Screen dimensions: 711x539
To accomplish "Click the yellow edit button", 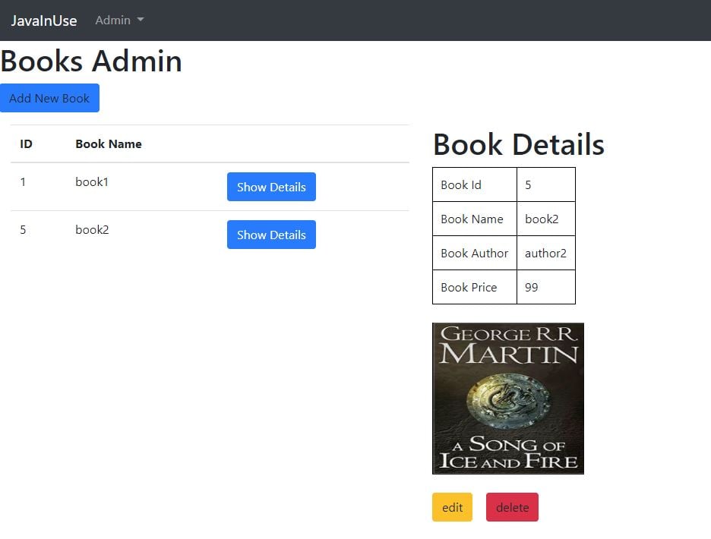I will pyautogui.click(x=452, y=507).
